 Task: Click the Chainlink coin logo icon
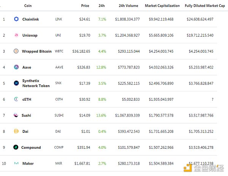point(16,19)
